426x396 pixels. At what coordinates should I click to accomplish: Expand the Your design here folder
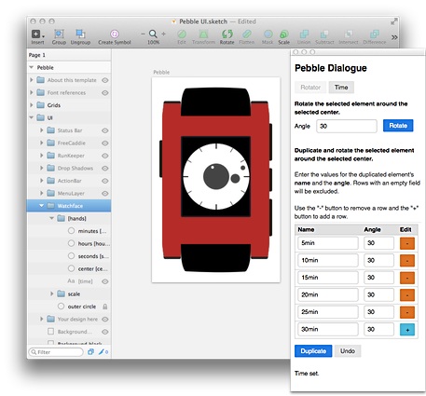point(41,319)
